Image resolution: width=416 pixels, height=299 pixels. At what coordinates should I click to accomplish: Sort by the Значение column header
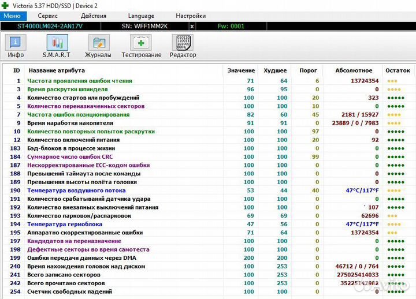tap(241, 70)
